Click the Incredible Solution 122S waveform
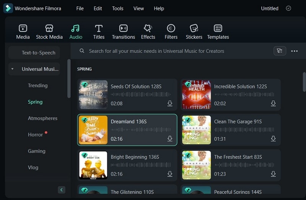This screenshot has height=200, width=306. (244, 94)
